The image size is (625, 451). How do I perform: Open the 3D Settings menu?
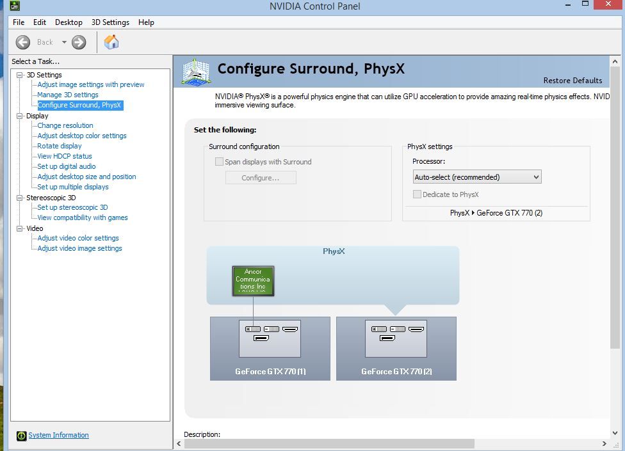coord(110,22)
